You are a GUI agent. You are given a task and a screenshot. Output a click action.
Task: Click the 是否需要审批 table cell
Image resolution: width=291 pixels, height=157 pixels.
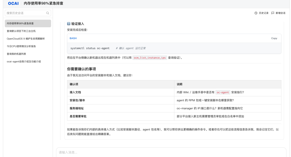click(x=121, y=116)
